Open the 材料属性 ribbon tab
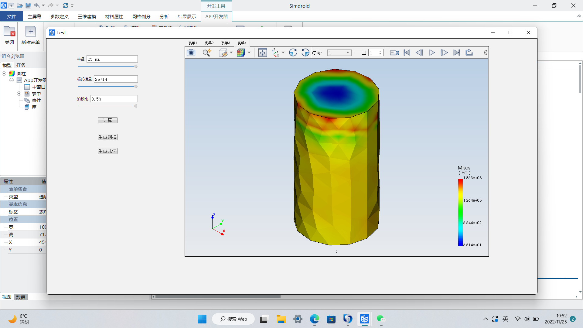Viewport: 583px width, 328px height. coord(114,16)
